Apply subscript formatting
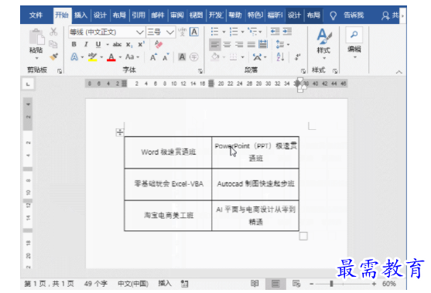431x293 pixels. (x=129, y=45)
